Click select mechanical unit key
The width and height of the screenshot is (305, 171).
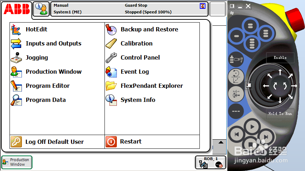click(236, 59)
